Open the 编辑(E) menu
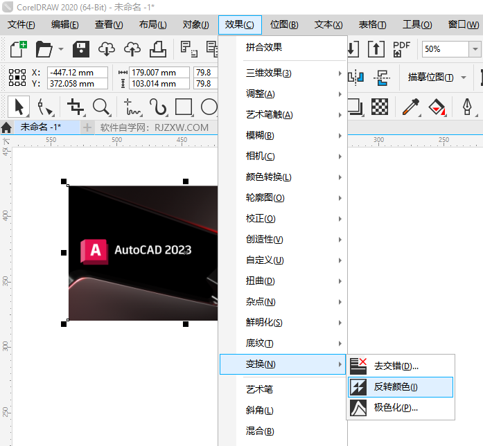This screenshot has height=446, width=483. coord(65,25)
